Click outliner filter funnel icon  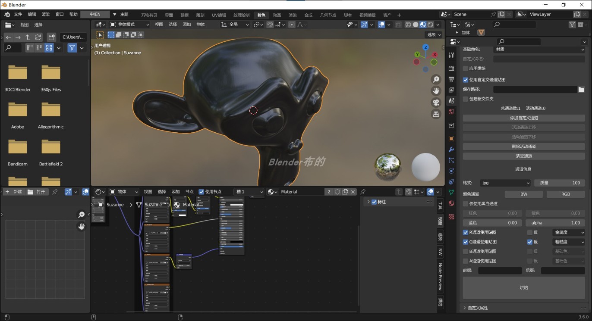pos(572,25)
